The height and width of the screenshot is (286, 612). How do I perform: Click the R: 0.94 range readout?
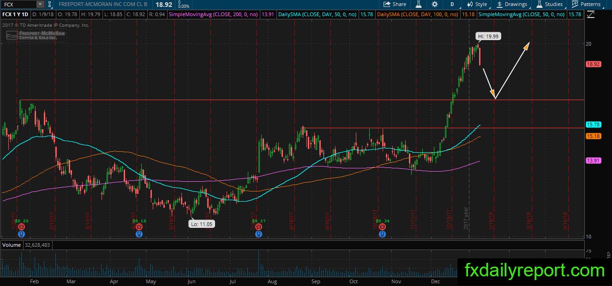tap(157, 15)
